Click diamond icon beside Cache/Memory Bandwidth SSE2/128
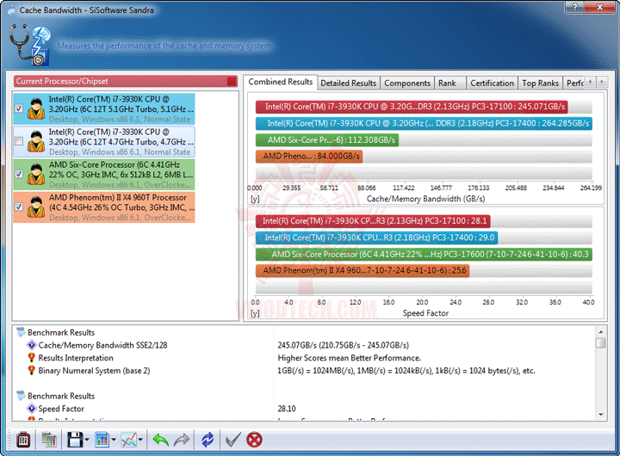This screenshot has width=620, height=456. tap(31, 345)
